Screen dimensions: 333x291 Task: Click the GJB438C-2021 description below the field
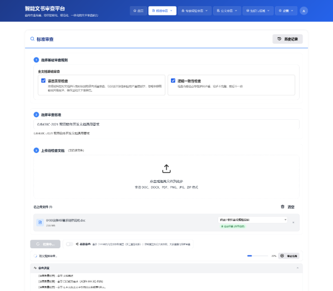[x=62, y=133]
